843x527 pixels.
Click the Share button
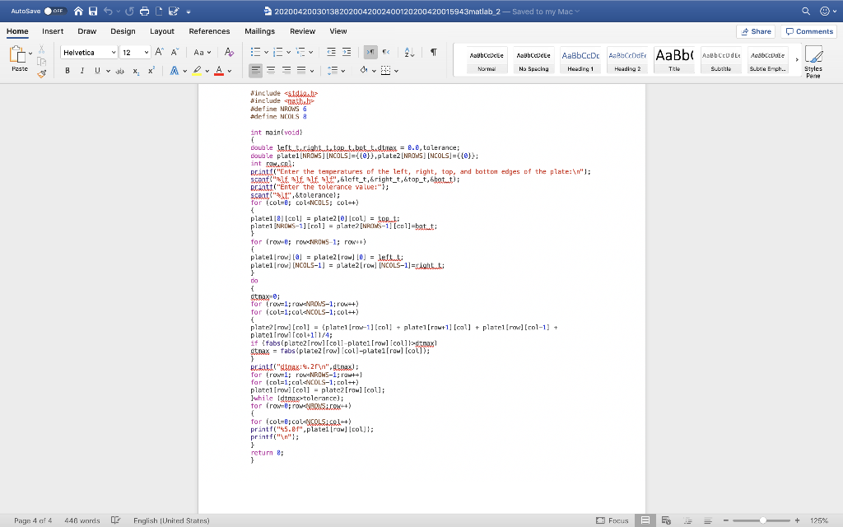click(756, 31)
